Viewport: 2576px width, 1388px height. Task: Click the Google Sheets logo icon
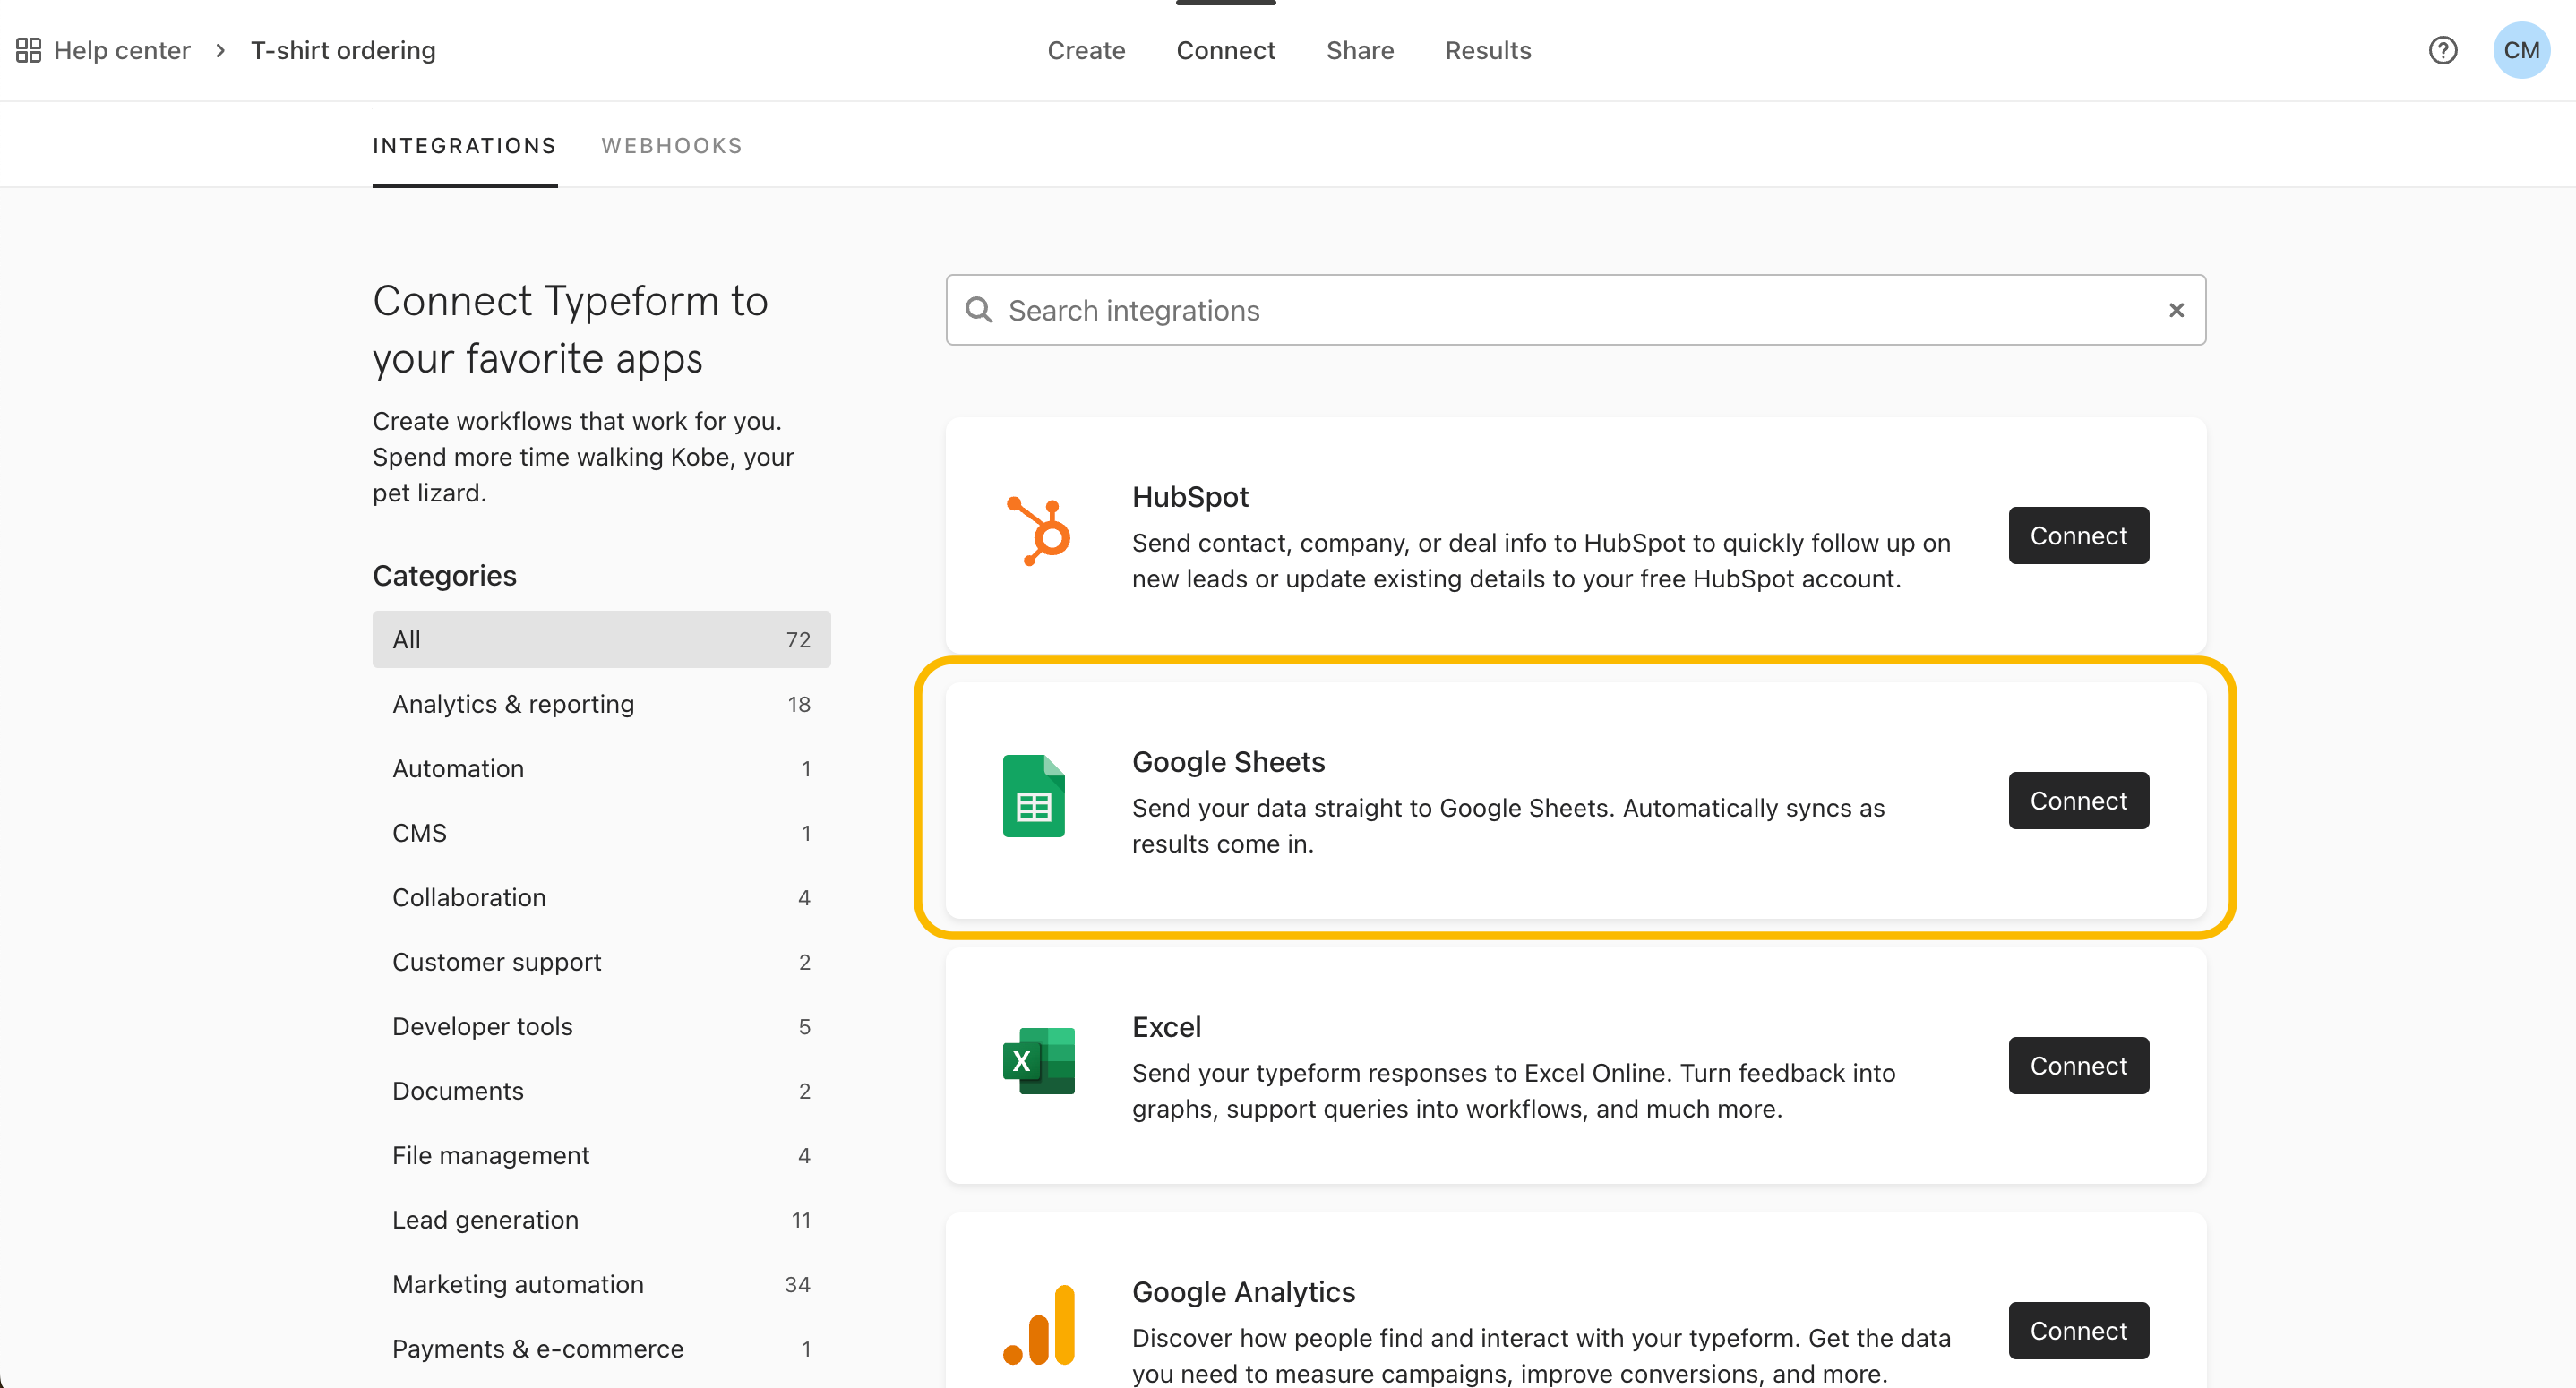(x=1034, y=796)
